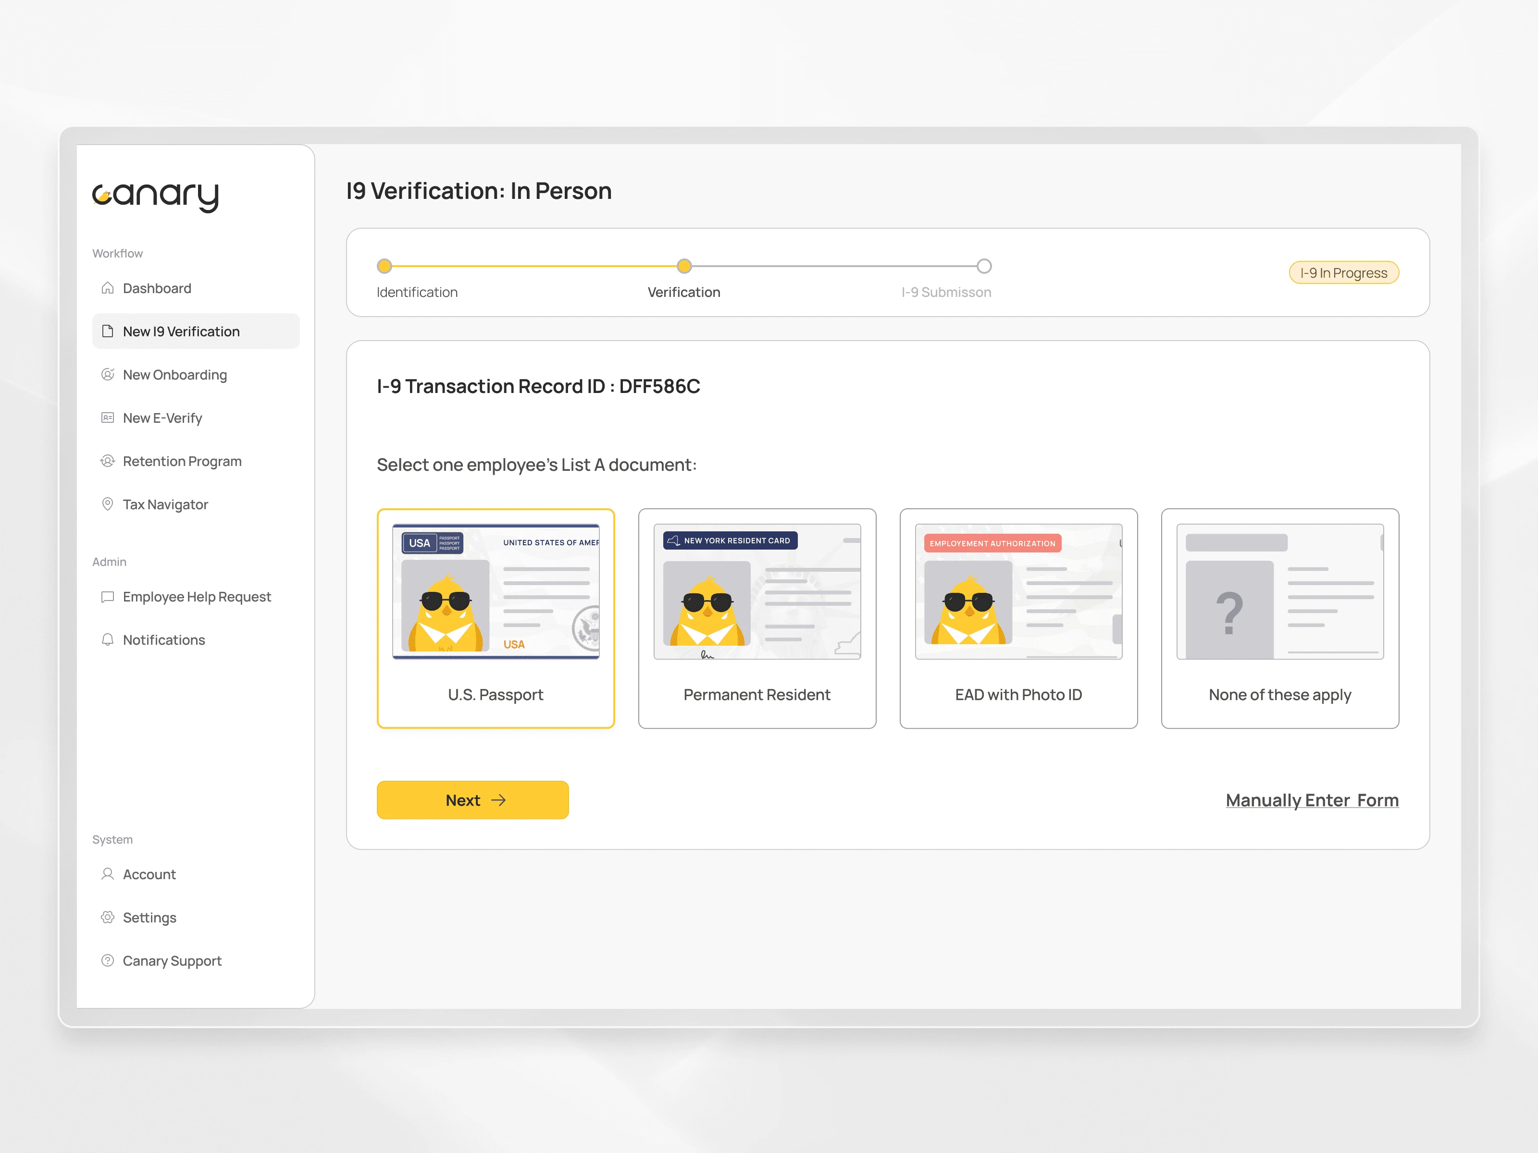Choose the Permanent Resident document card
Viewport: 1538px width, 1153px height.
(757, 618)
